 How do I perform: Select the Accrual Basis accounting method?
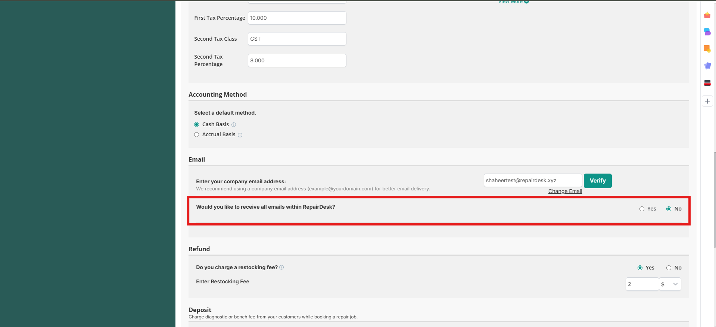[x=197, y=135]
